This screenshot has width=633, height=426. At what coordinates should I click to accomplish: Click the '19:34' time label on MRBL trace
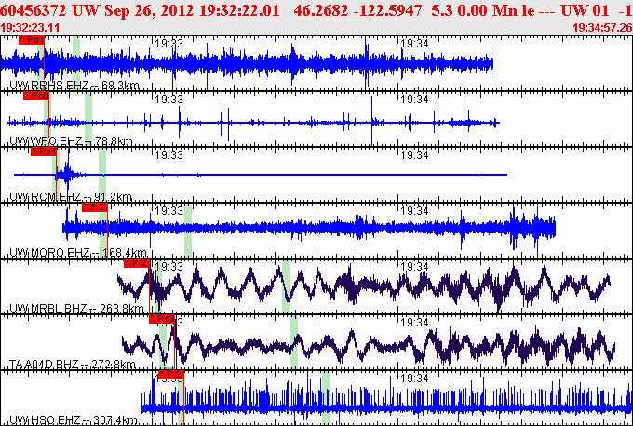[414, 266]
